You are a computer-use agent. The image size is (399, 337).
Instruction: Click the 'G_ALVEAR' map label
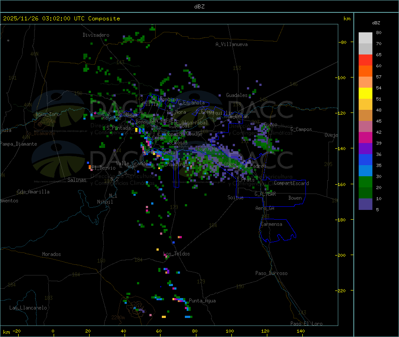point(265,194)
